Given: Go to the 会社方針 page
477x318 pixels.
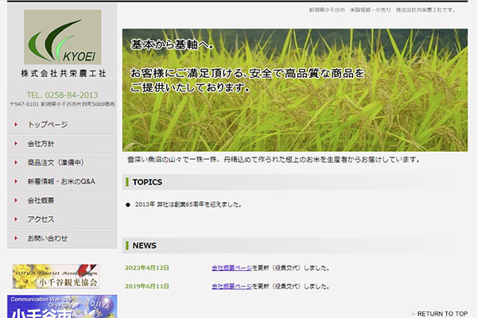Looking at the screenshot, I should point(41,144).
